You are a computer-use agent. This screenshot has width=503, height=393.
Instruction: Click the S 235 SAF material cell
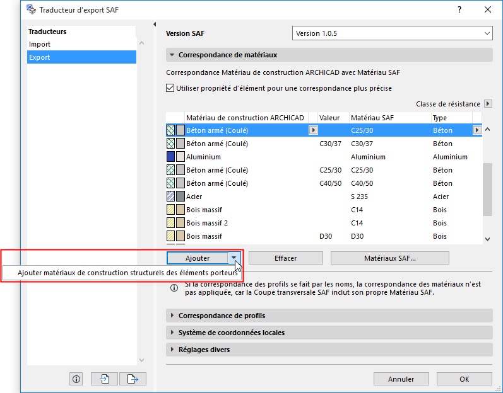[359, 196]
